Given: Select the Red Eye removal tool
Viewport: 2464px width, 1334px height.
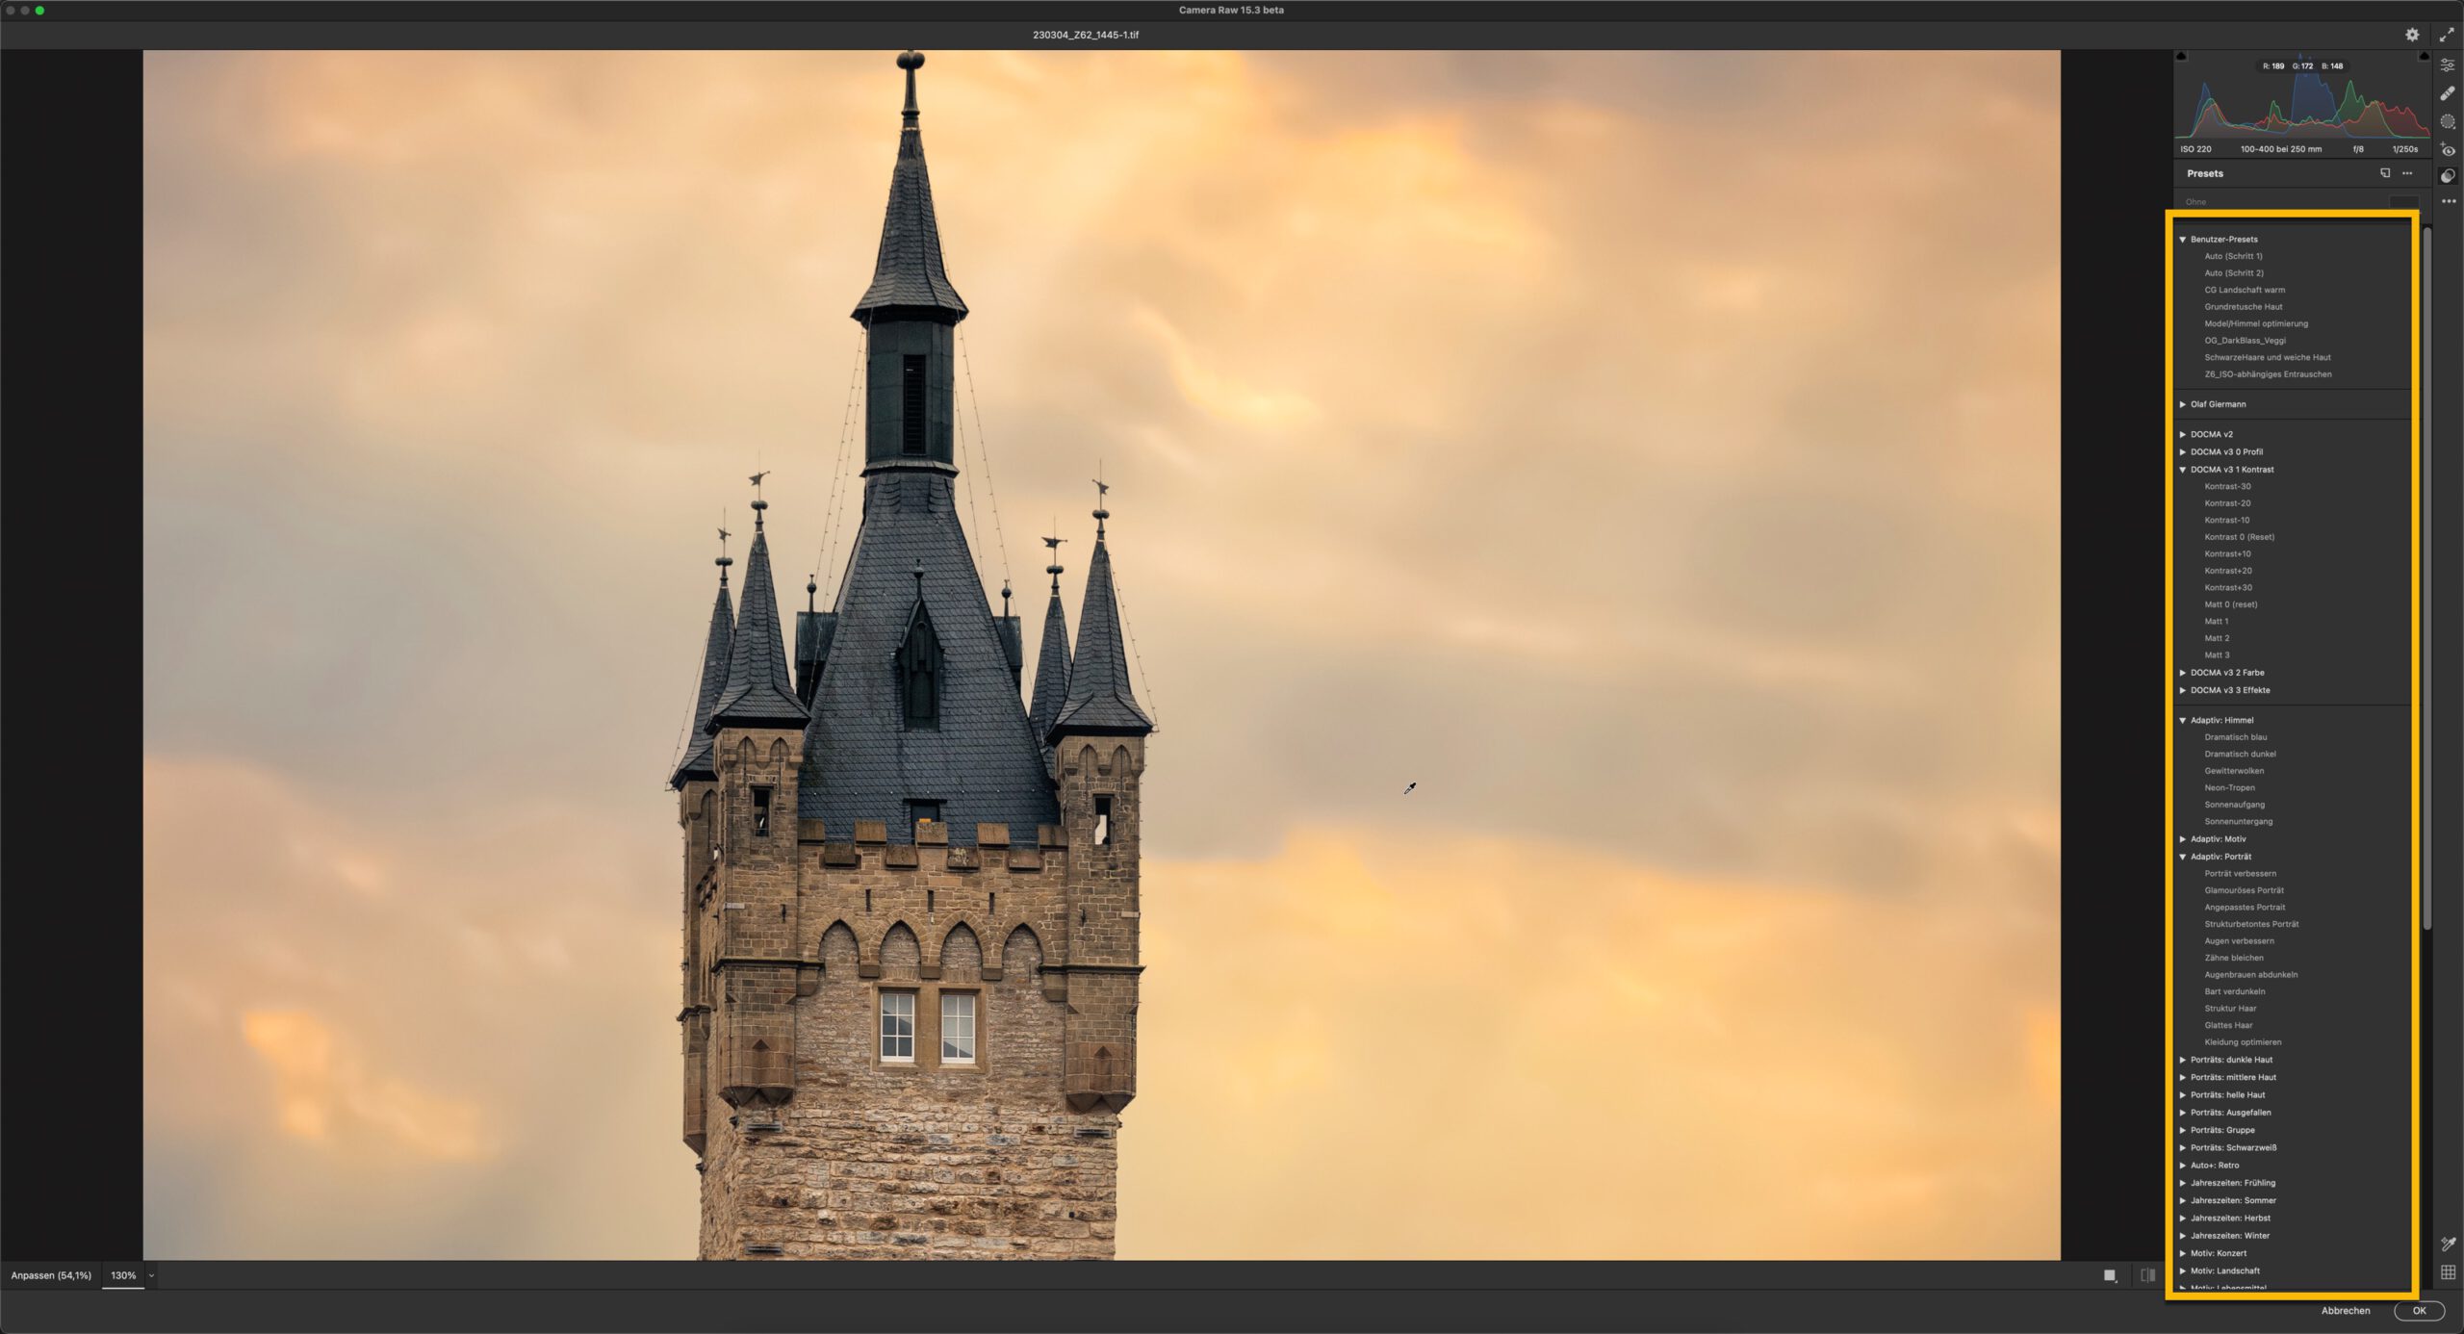Looking at the screenshot, I should (x=2448, y=149).
